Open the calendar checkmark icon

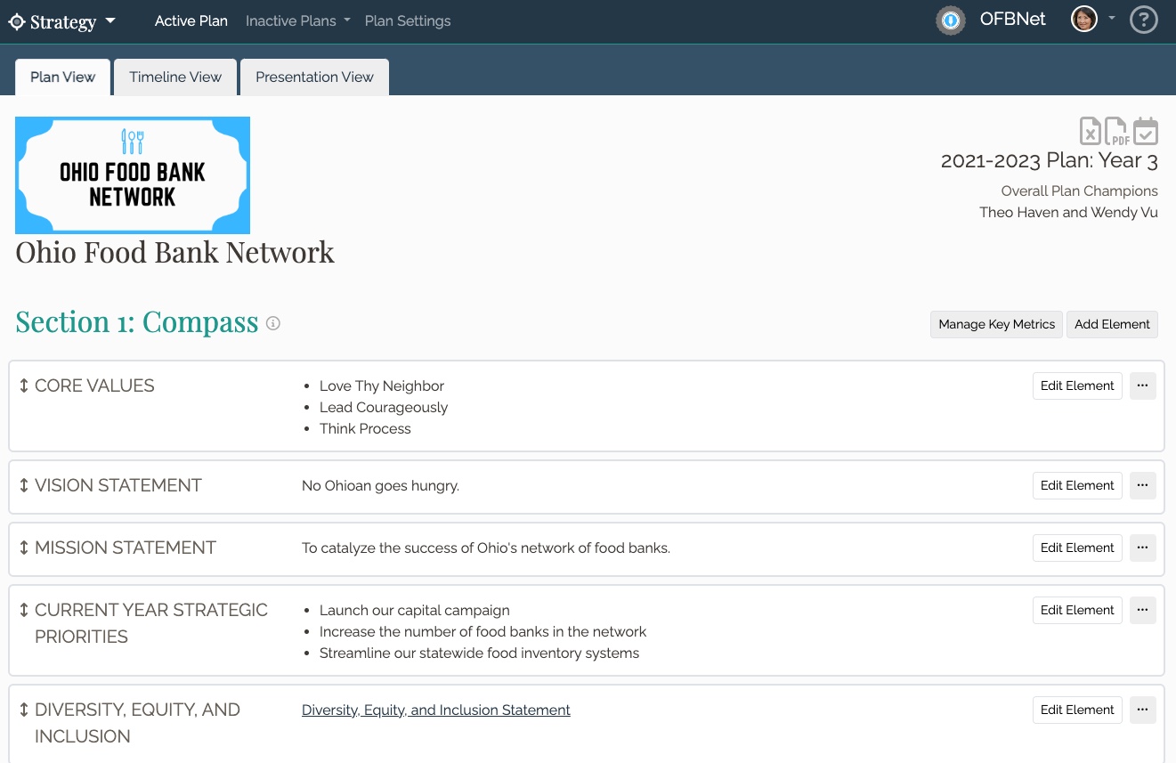click(1146, 131)
